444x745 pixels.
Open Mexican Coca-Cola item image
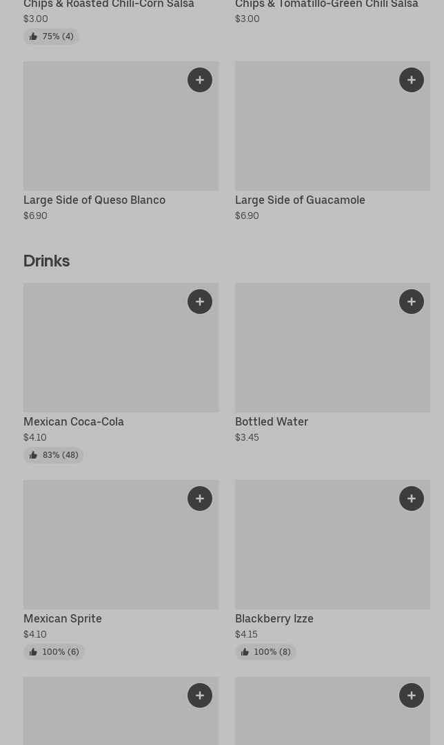[x=121, y=348]
